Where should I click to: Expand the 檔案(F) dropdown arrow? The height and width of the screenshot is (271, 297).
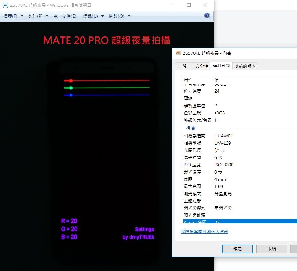click(22, 16)
